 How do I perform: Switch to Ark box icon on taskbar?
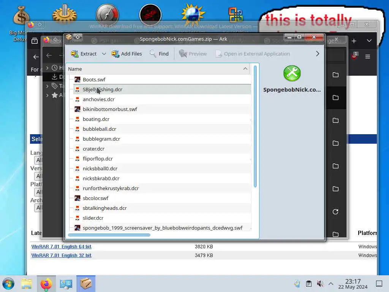[86, 284]
